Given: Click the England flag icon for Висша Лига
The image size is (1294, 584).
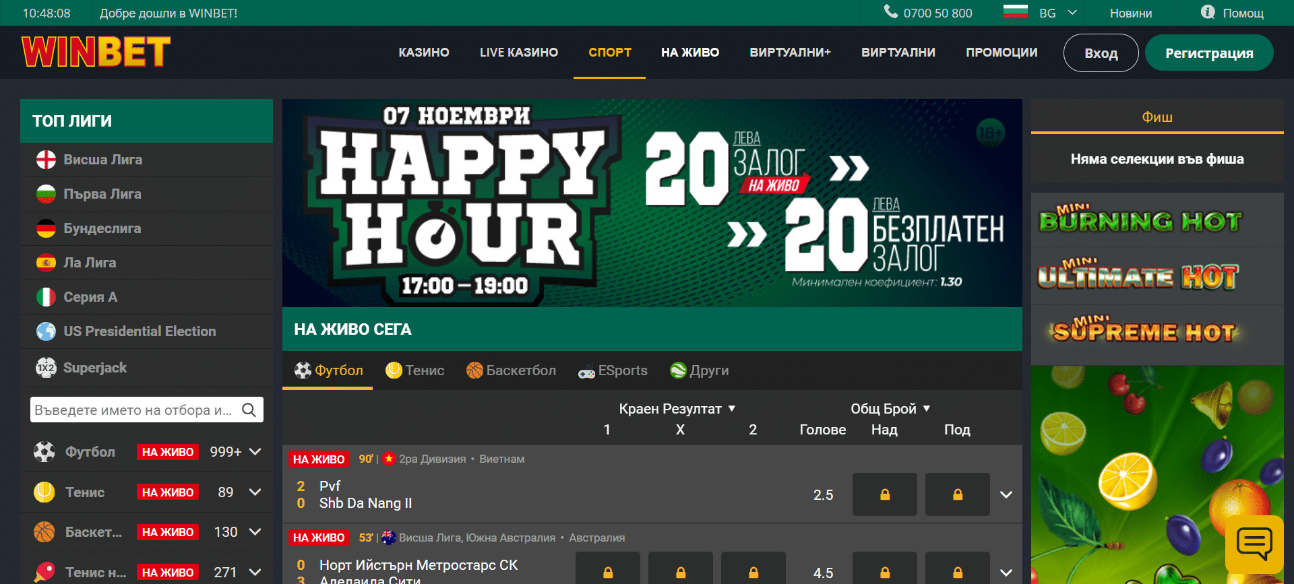Looking at the screenshot, I should coord(46,160).
